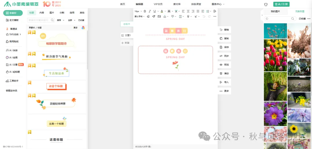Screen dimensions: 312x149
Task: Open the 默认字体 font family dropdown
Action: (x=140, y=16)
